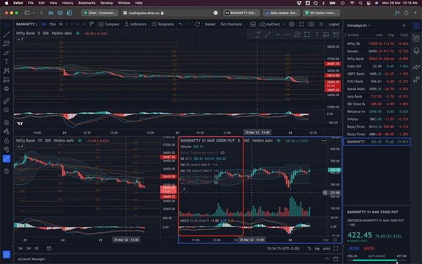Toggle magnet mode in left sidebar
This screenshot has height=264, width=422.
(x=7, y=123)
